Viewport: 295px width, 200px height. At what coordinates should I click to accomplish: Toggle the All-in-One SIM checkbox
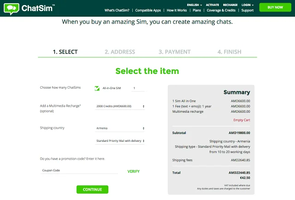(97, 88)
